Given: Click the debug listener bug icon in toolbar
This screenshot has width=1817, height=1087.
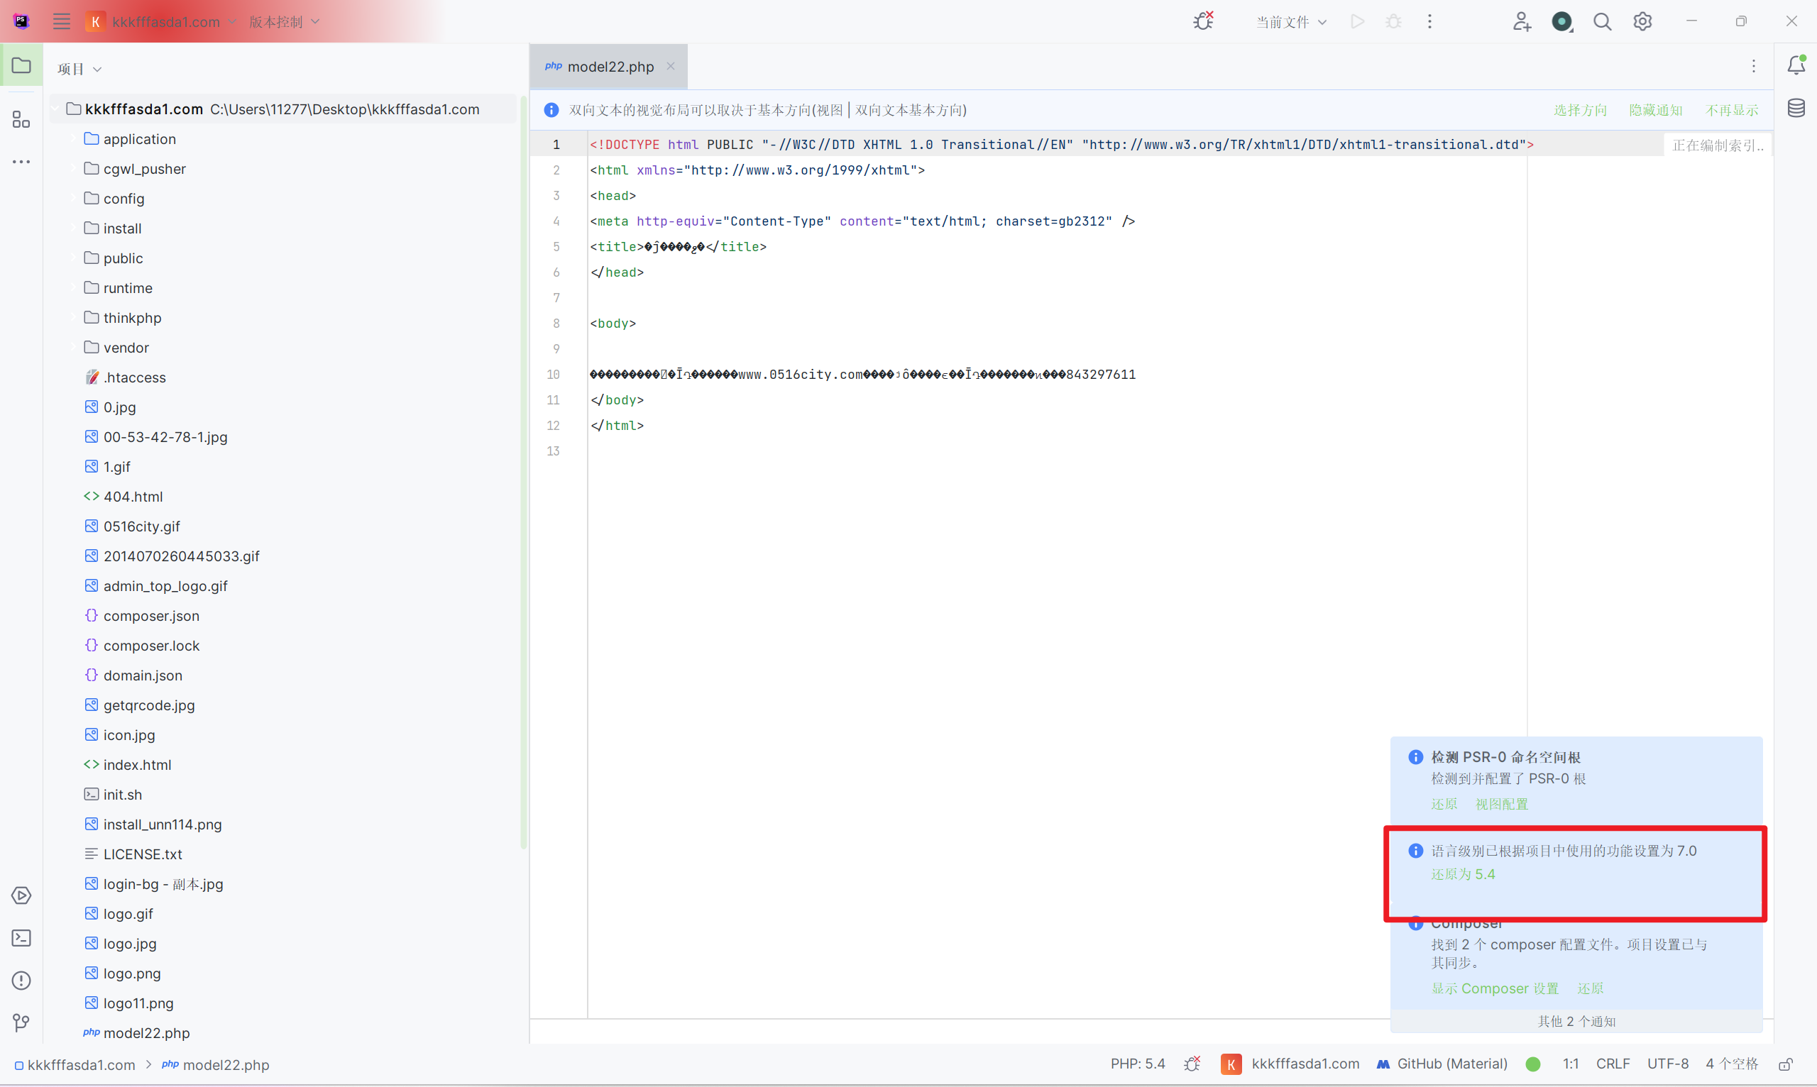Looking at the screenshot, I should click(x=1203, y=21).
